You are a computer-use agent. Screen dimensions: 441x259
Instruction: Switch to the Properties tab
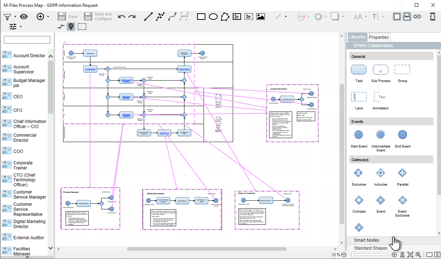(x=379, y=37)
